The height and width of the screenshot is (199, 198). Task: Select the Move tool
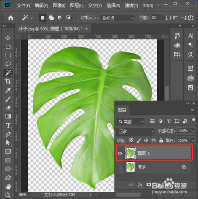pos(8,38)
